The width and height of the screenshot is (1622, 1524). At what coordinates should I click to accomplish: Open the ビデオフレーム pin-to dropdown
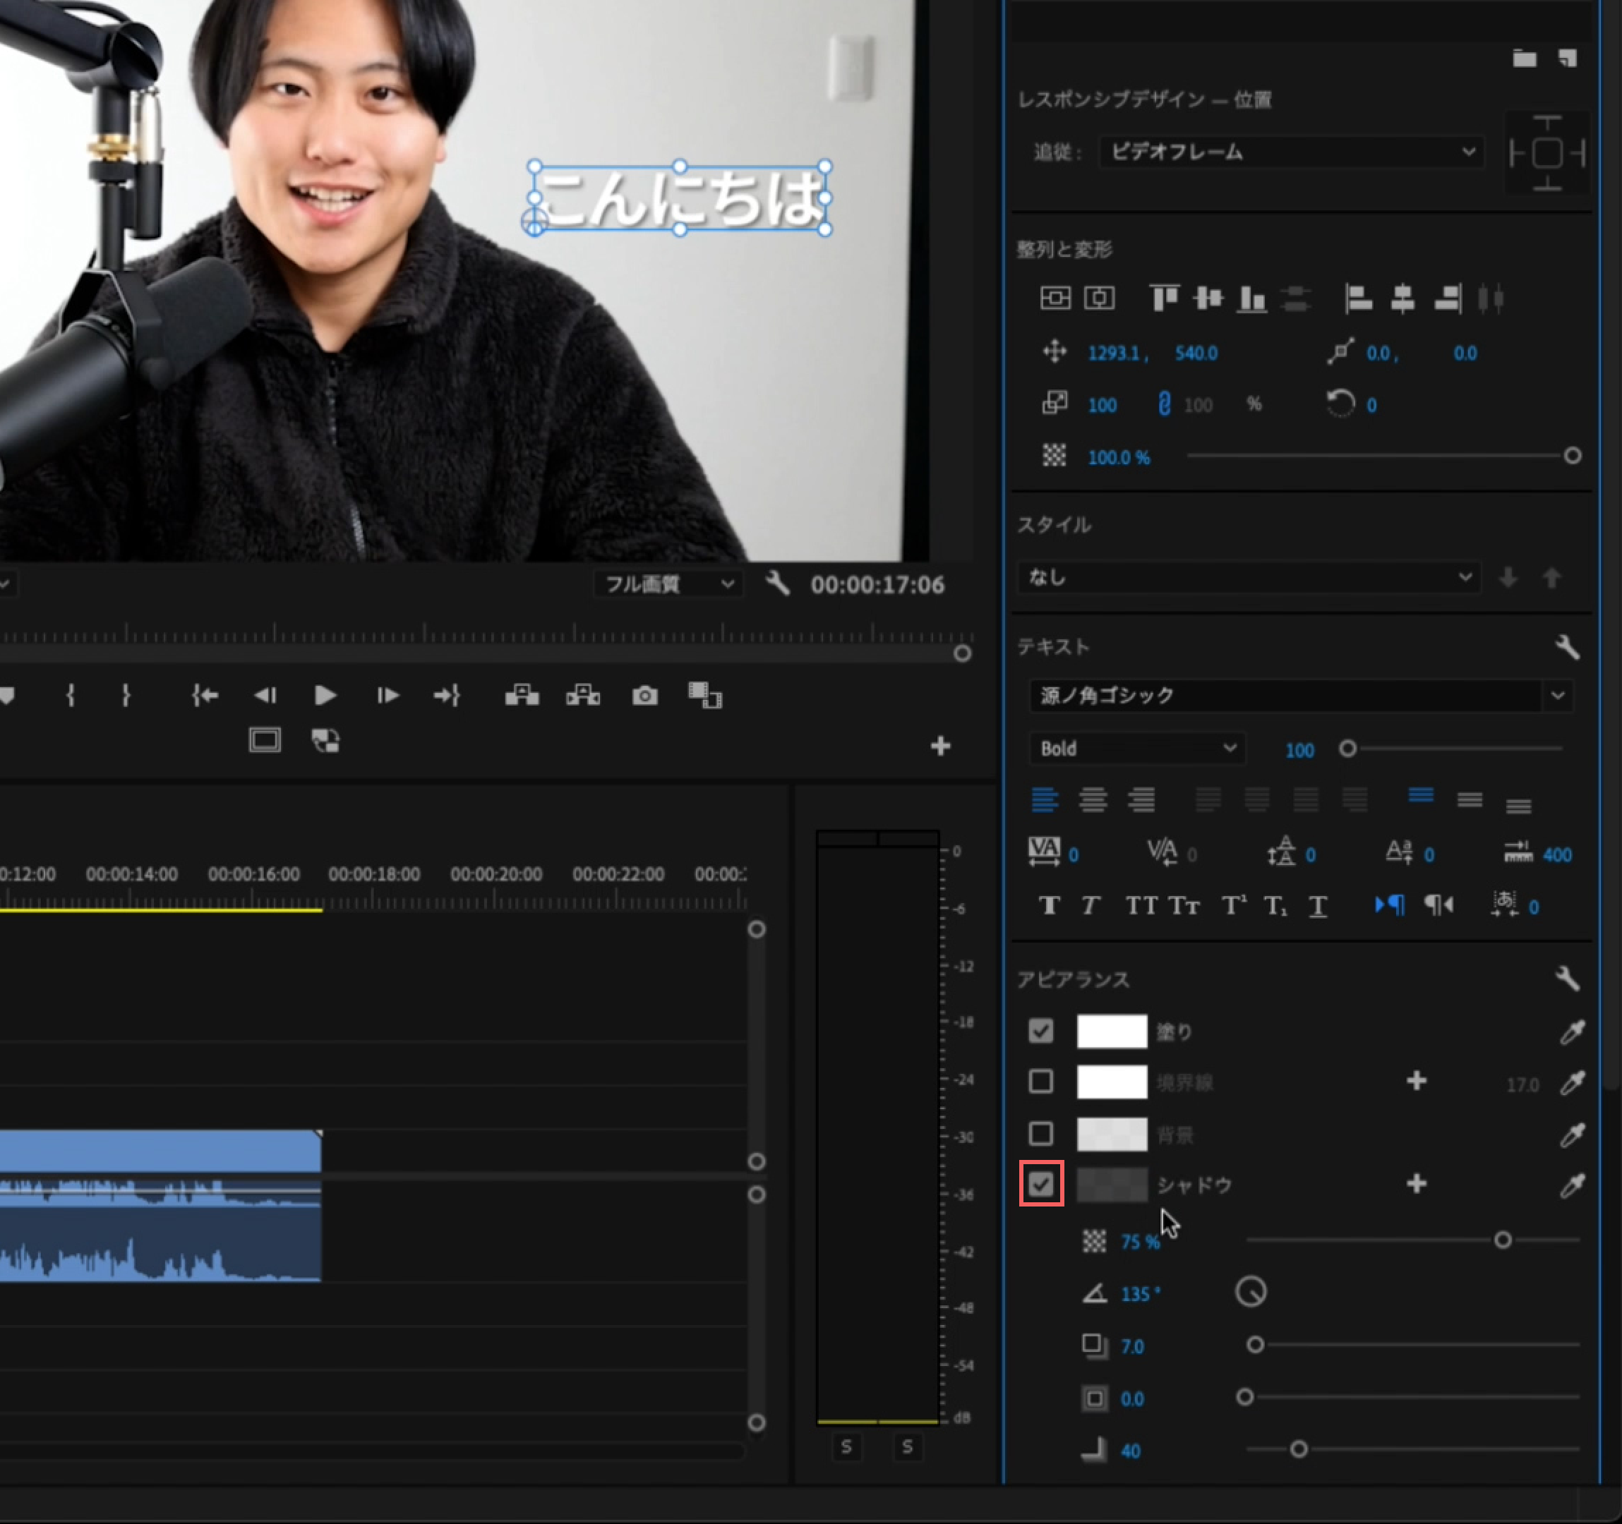point(1292,152)
